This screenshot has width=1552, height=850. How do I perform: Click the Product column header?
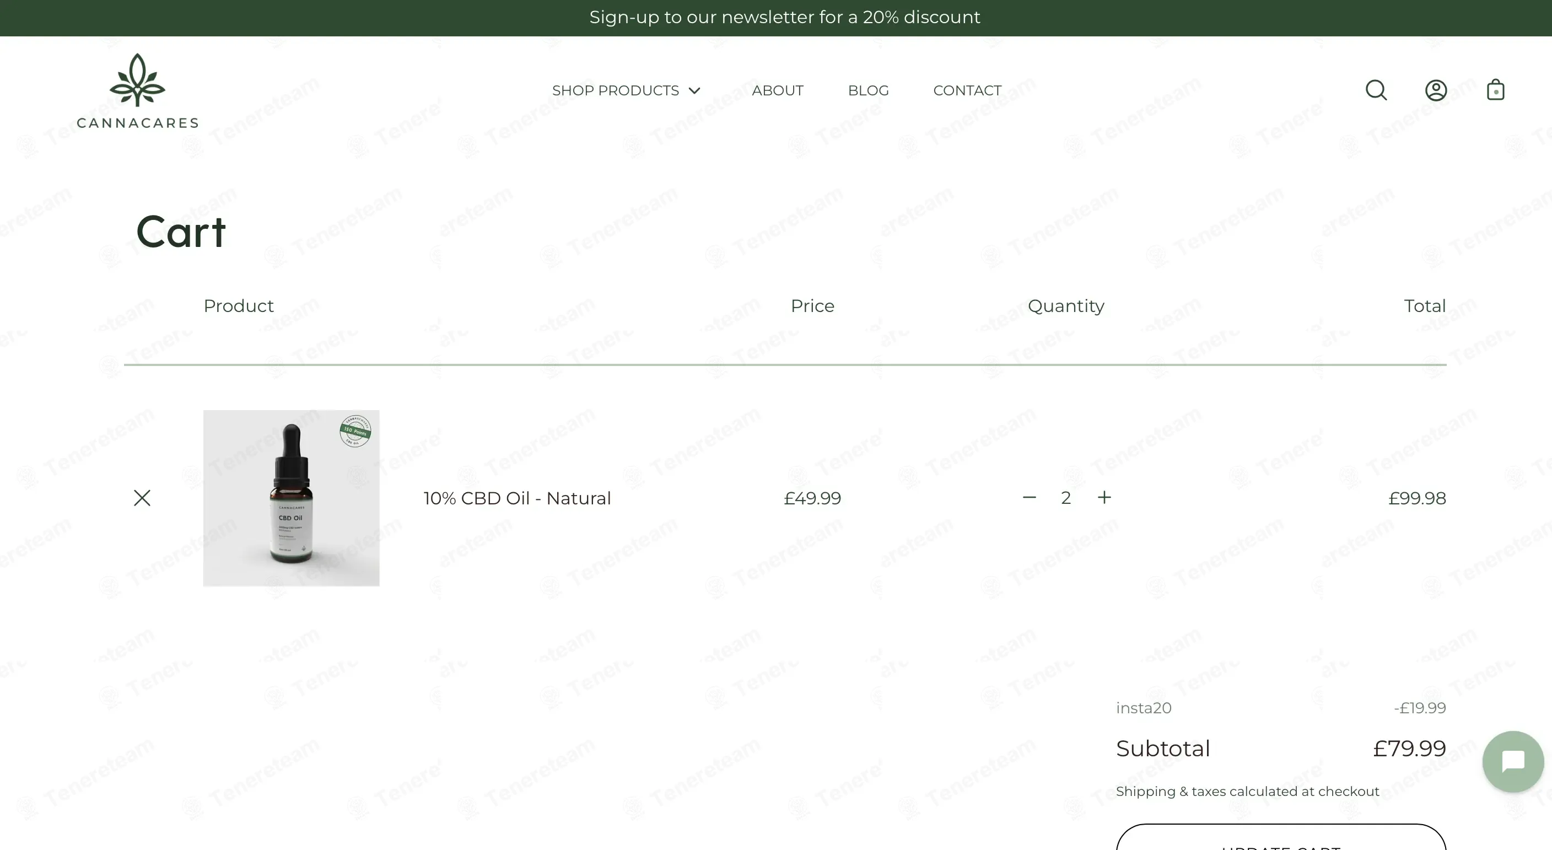[x=239, y=306]
